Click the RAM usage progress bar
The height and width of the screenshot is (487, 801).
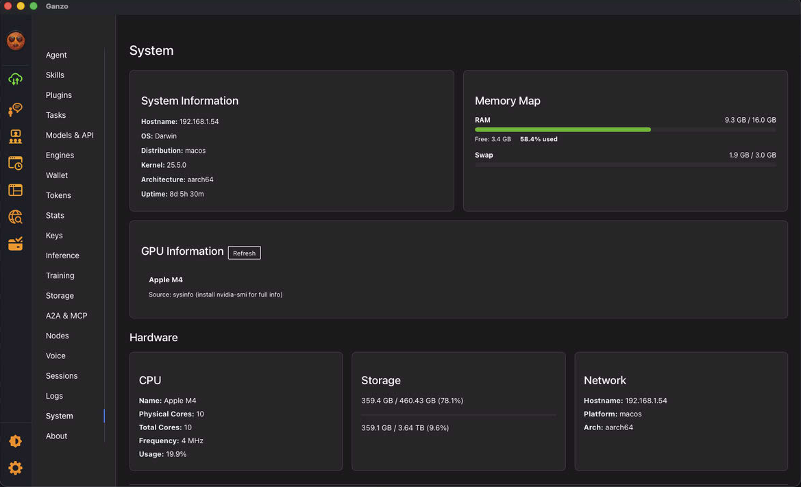[626, 129]
